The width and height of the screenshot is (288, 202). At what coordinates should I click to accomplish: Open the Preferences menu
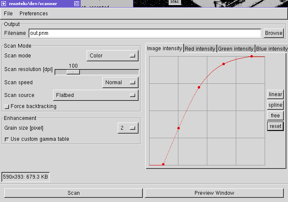click(x=34, y=14)
